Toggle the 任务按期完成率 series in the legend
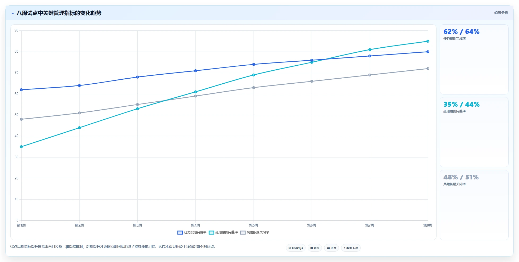 (x=192, y=232)
